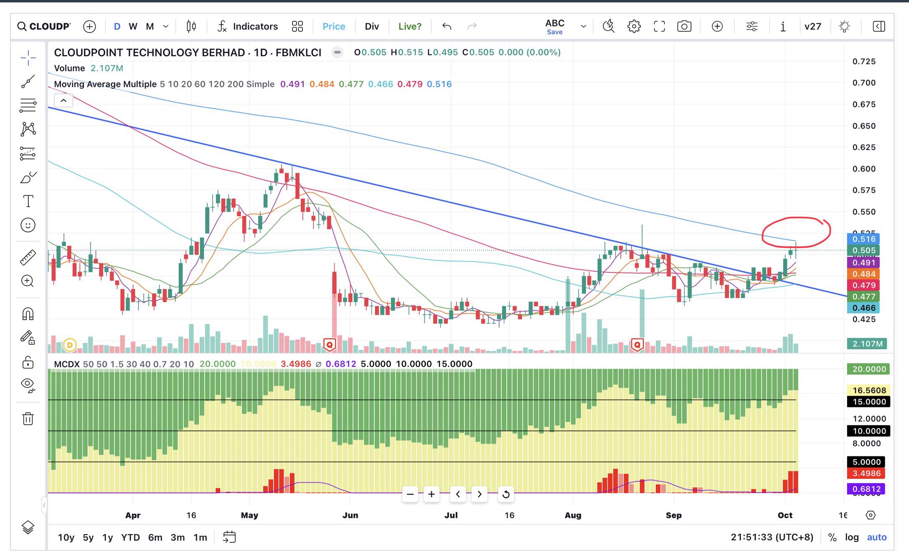This screenshot has height=552, width=909.
Task: Toggle stay-in-drawing-mode pencil lock
Action: click(28, 338)
